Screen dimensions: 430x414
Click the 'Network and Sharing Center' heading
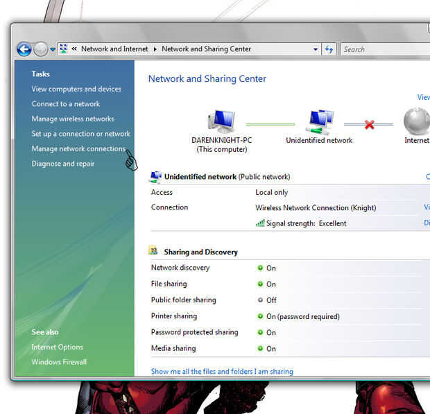click(x=207, y=78)
